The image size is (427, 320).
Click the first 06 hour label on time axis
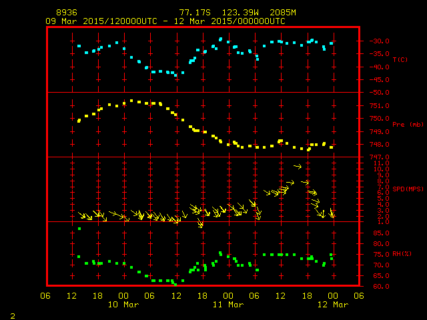click(x=45, y=296)
